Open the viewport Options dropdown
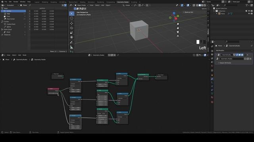 click(x=205, y=9)
